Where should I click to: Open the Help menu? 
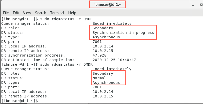(x=72, y=13)
